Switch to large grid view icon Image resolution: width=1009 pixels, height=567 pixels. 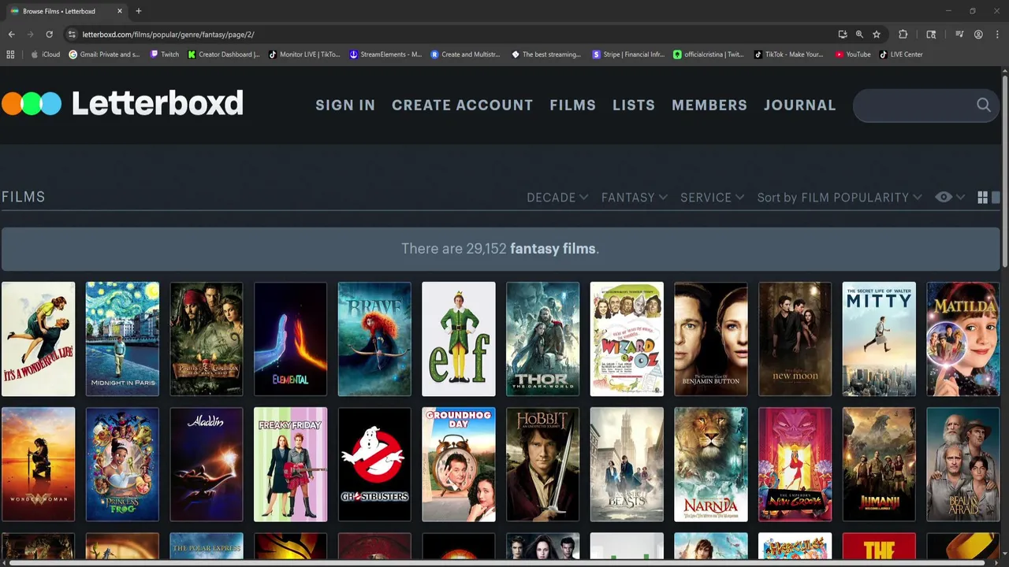[x=982, y=198]
